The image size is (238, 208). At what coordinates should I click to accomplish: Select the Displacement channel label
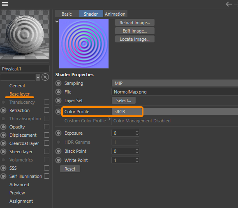pyautogui.click(x=23, y=135)
